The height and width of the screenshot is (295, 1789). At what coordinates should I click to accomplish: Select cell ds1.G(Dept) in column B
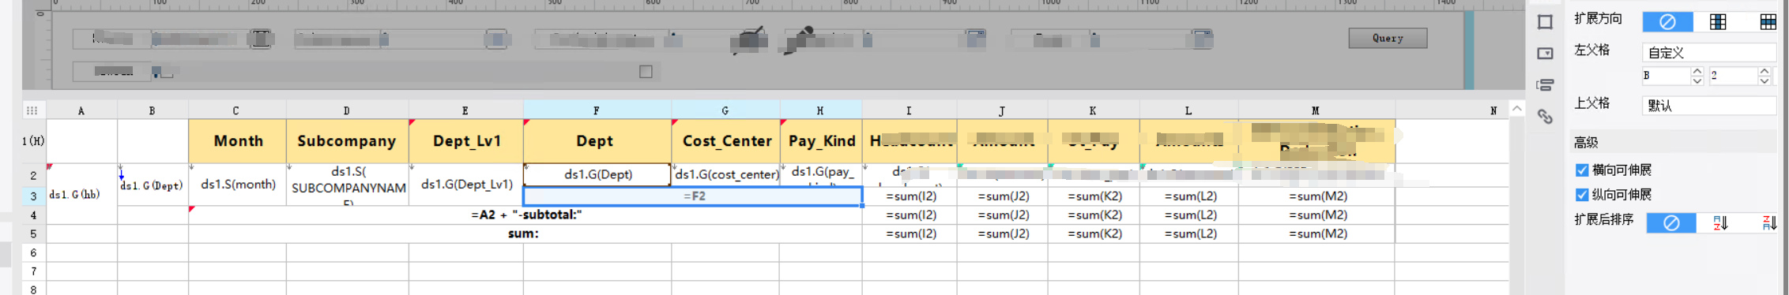(153, 185)
